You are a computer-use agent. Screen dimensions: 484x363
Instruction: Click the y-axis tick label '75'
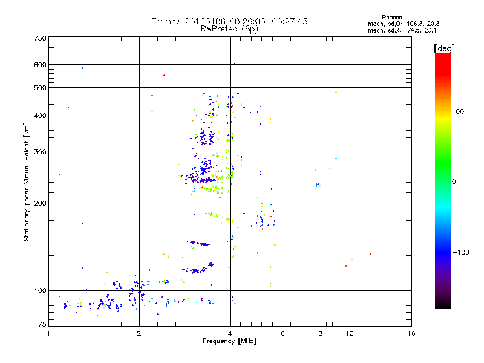pyautogui.click(x=42, y=324)
